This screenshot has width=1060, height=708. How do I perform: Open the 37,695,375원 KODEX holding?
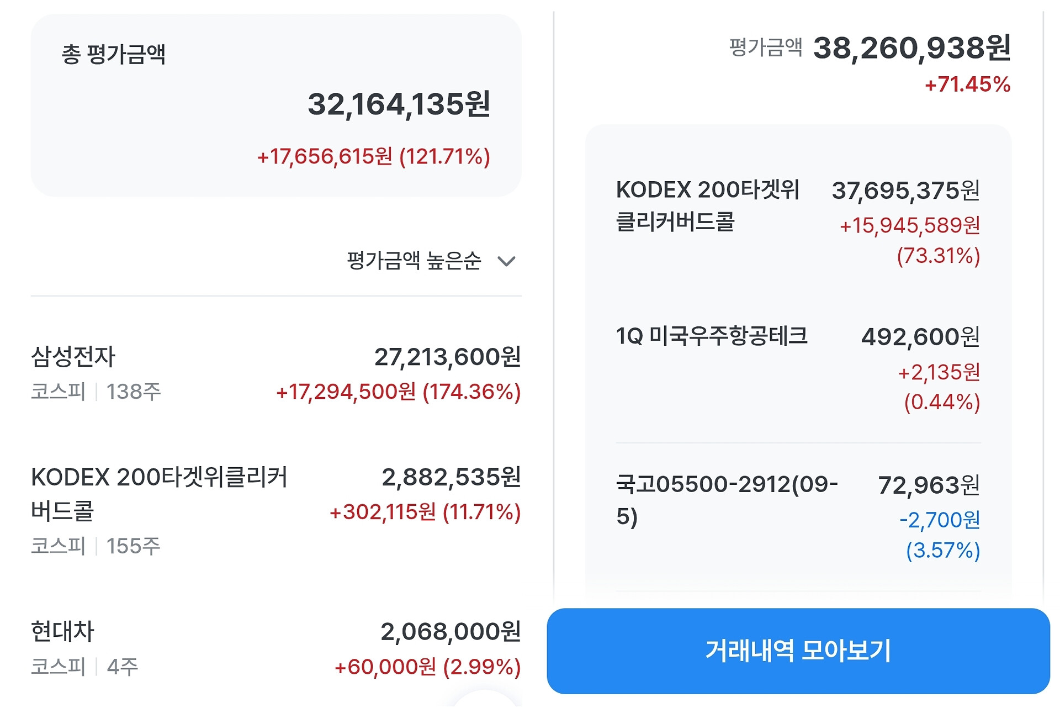[905, 191]
